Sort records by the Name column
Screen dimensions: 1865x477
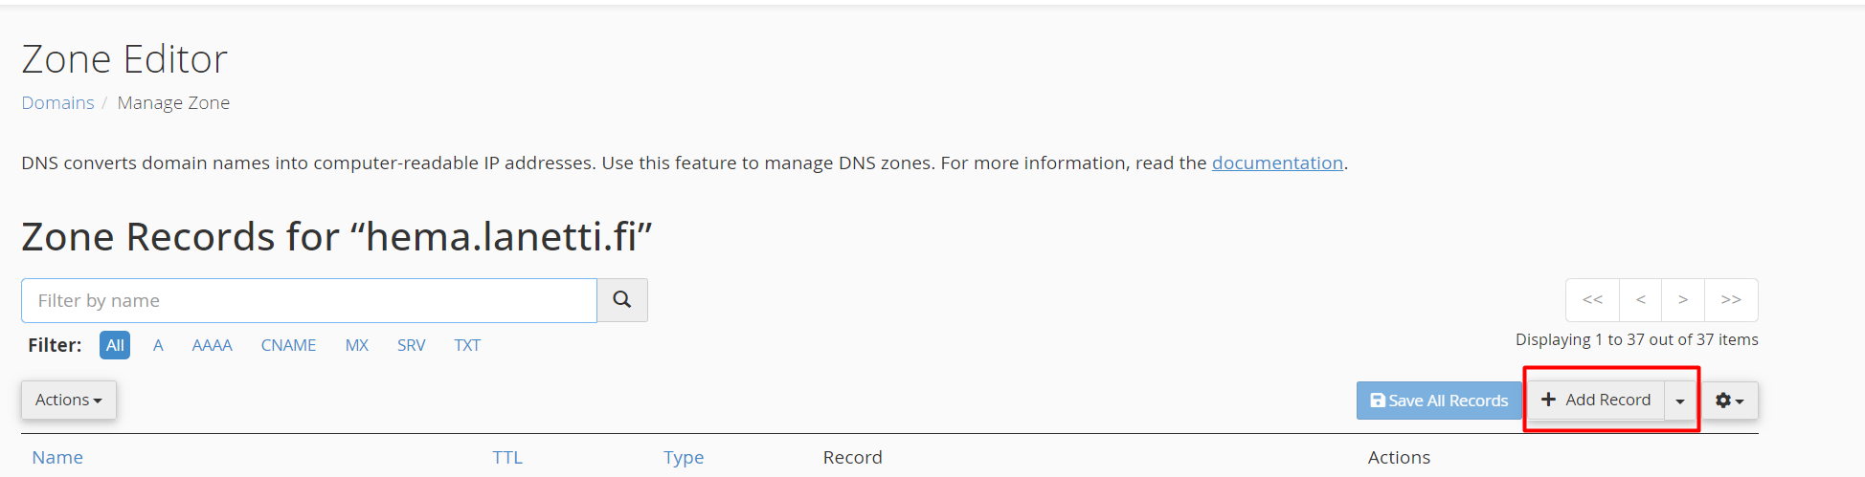57,457
